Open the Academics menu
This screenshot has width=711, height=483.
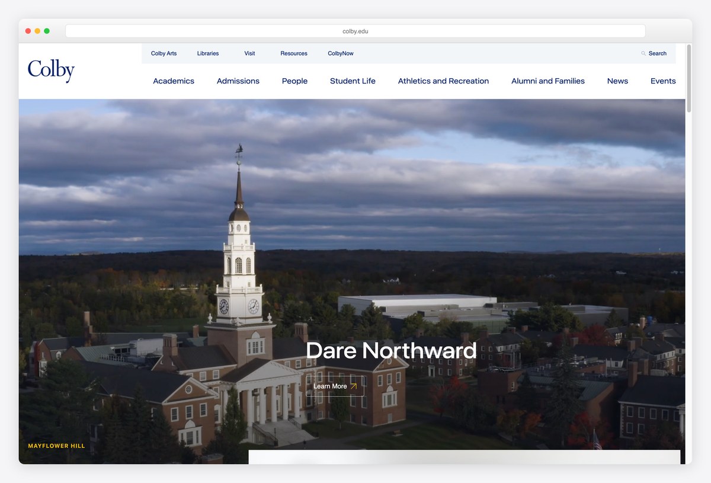tap(174, 81)
